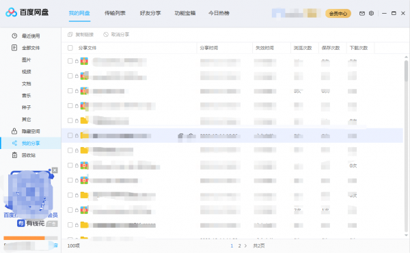Open the 会员中心 button
Viewport: 410px width, 253px height.
coord(338,14)
